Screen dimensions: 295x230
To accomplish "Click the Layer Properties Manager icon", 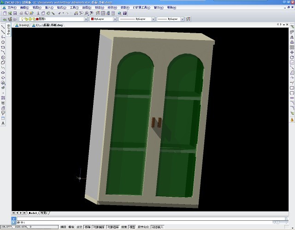I will point(4,19).
